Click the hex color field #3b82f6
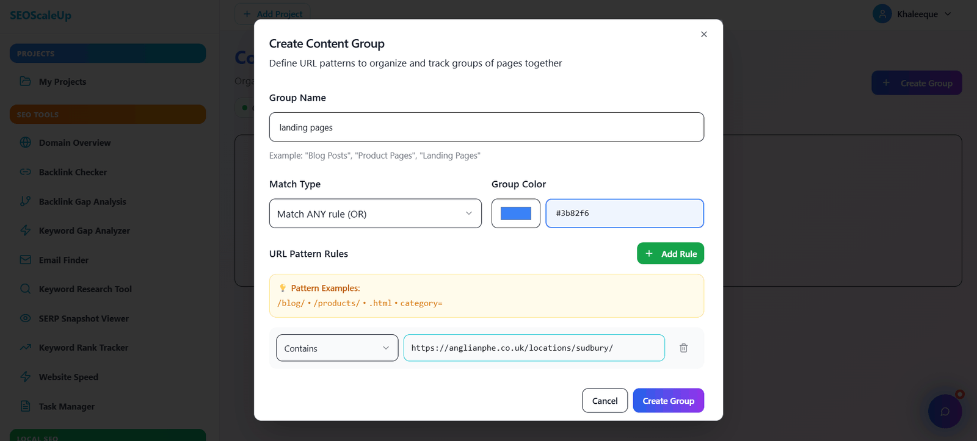977x441 pixels. [x=625, y=213]
